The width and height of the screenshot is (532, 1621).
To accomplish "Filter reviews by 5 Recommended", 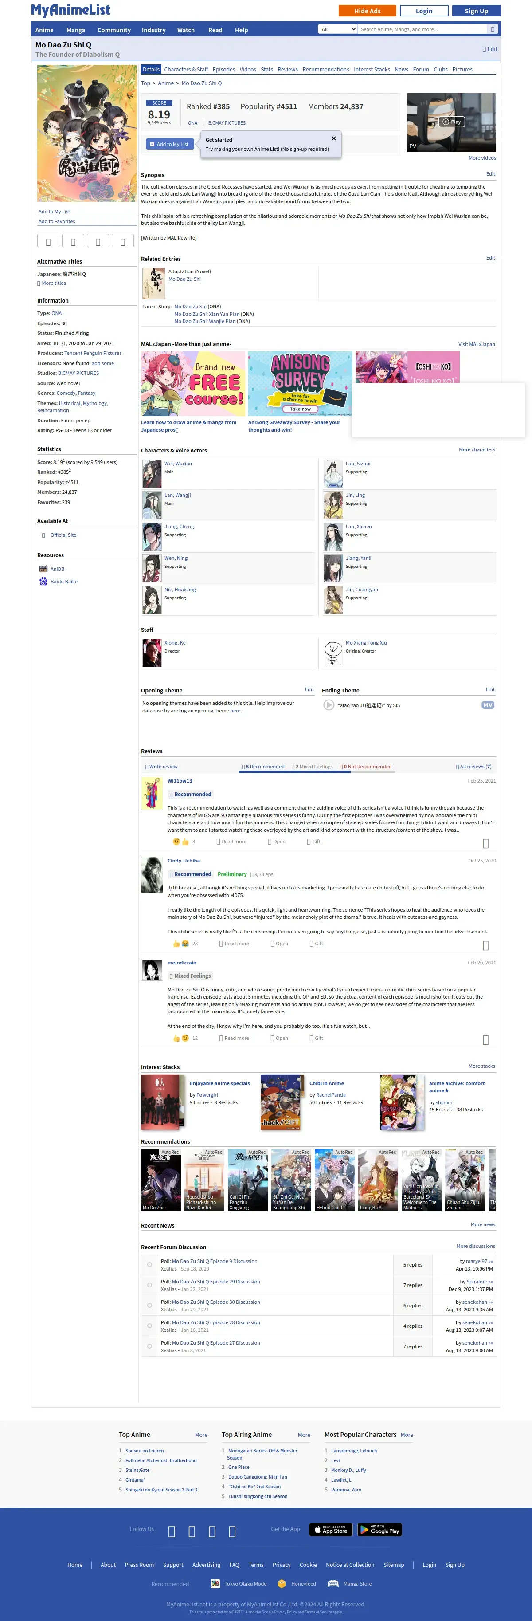I will 263,767.
